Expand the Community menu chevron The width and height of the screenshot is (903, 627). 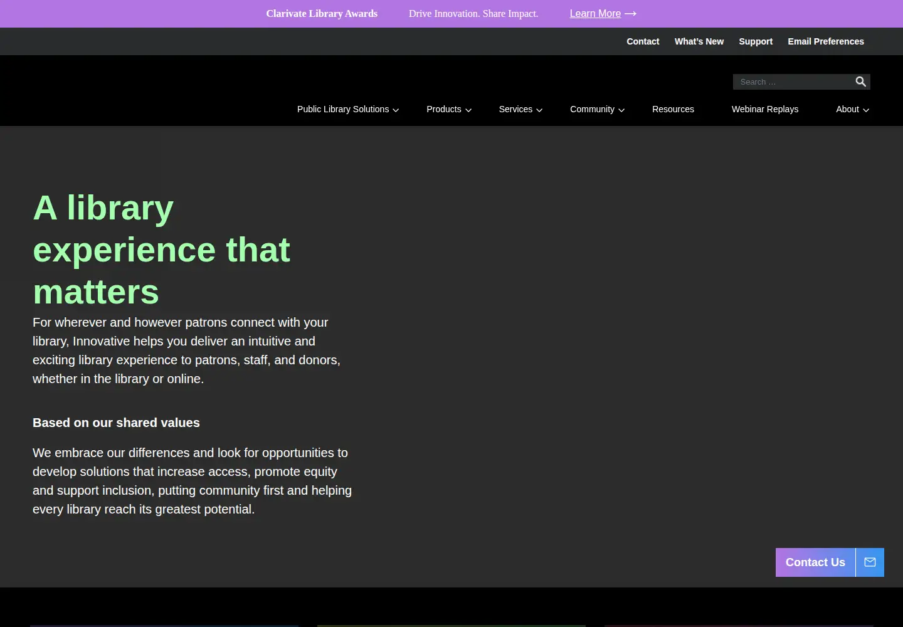point(621,110)
